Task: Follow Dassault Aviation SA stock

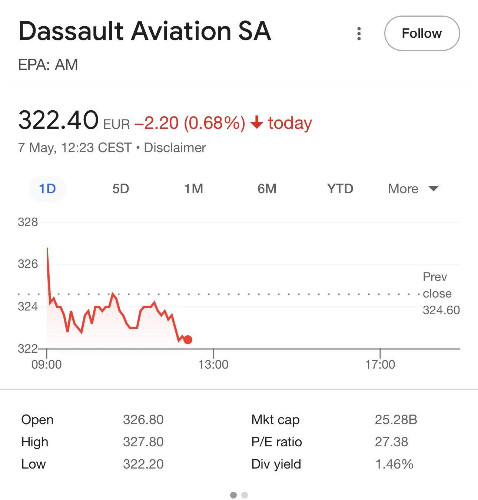Action: (x=422, y=33)
